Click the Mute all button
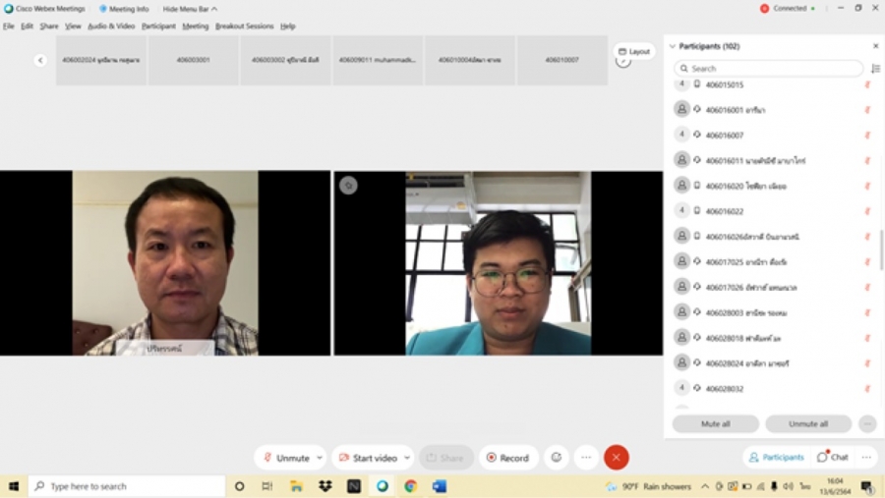 point(715,423)
